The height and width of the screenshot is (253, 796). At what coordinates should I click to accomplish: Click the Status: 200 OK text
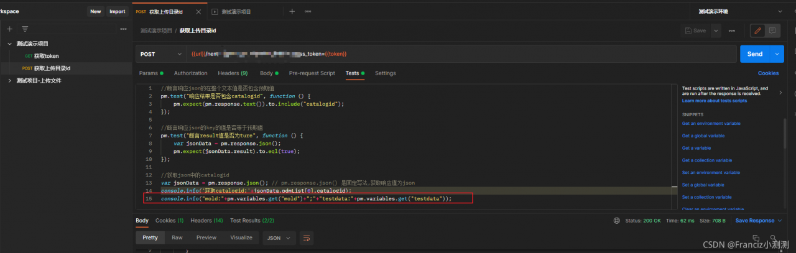(644, 220)
